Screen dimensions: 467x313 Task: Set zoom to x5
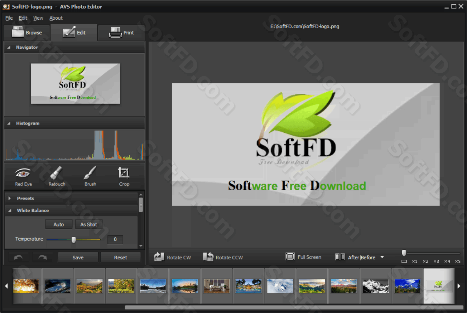tap(458, 261)
